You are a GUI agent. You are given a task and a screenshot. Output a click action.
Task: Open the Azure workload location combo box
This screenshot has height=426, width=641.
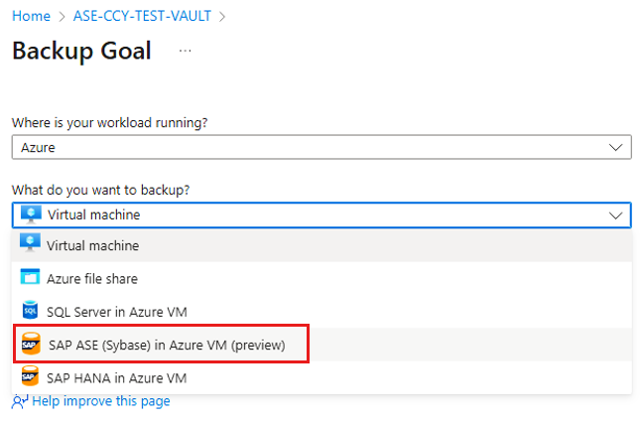coord(321,147)
